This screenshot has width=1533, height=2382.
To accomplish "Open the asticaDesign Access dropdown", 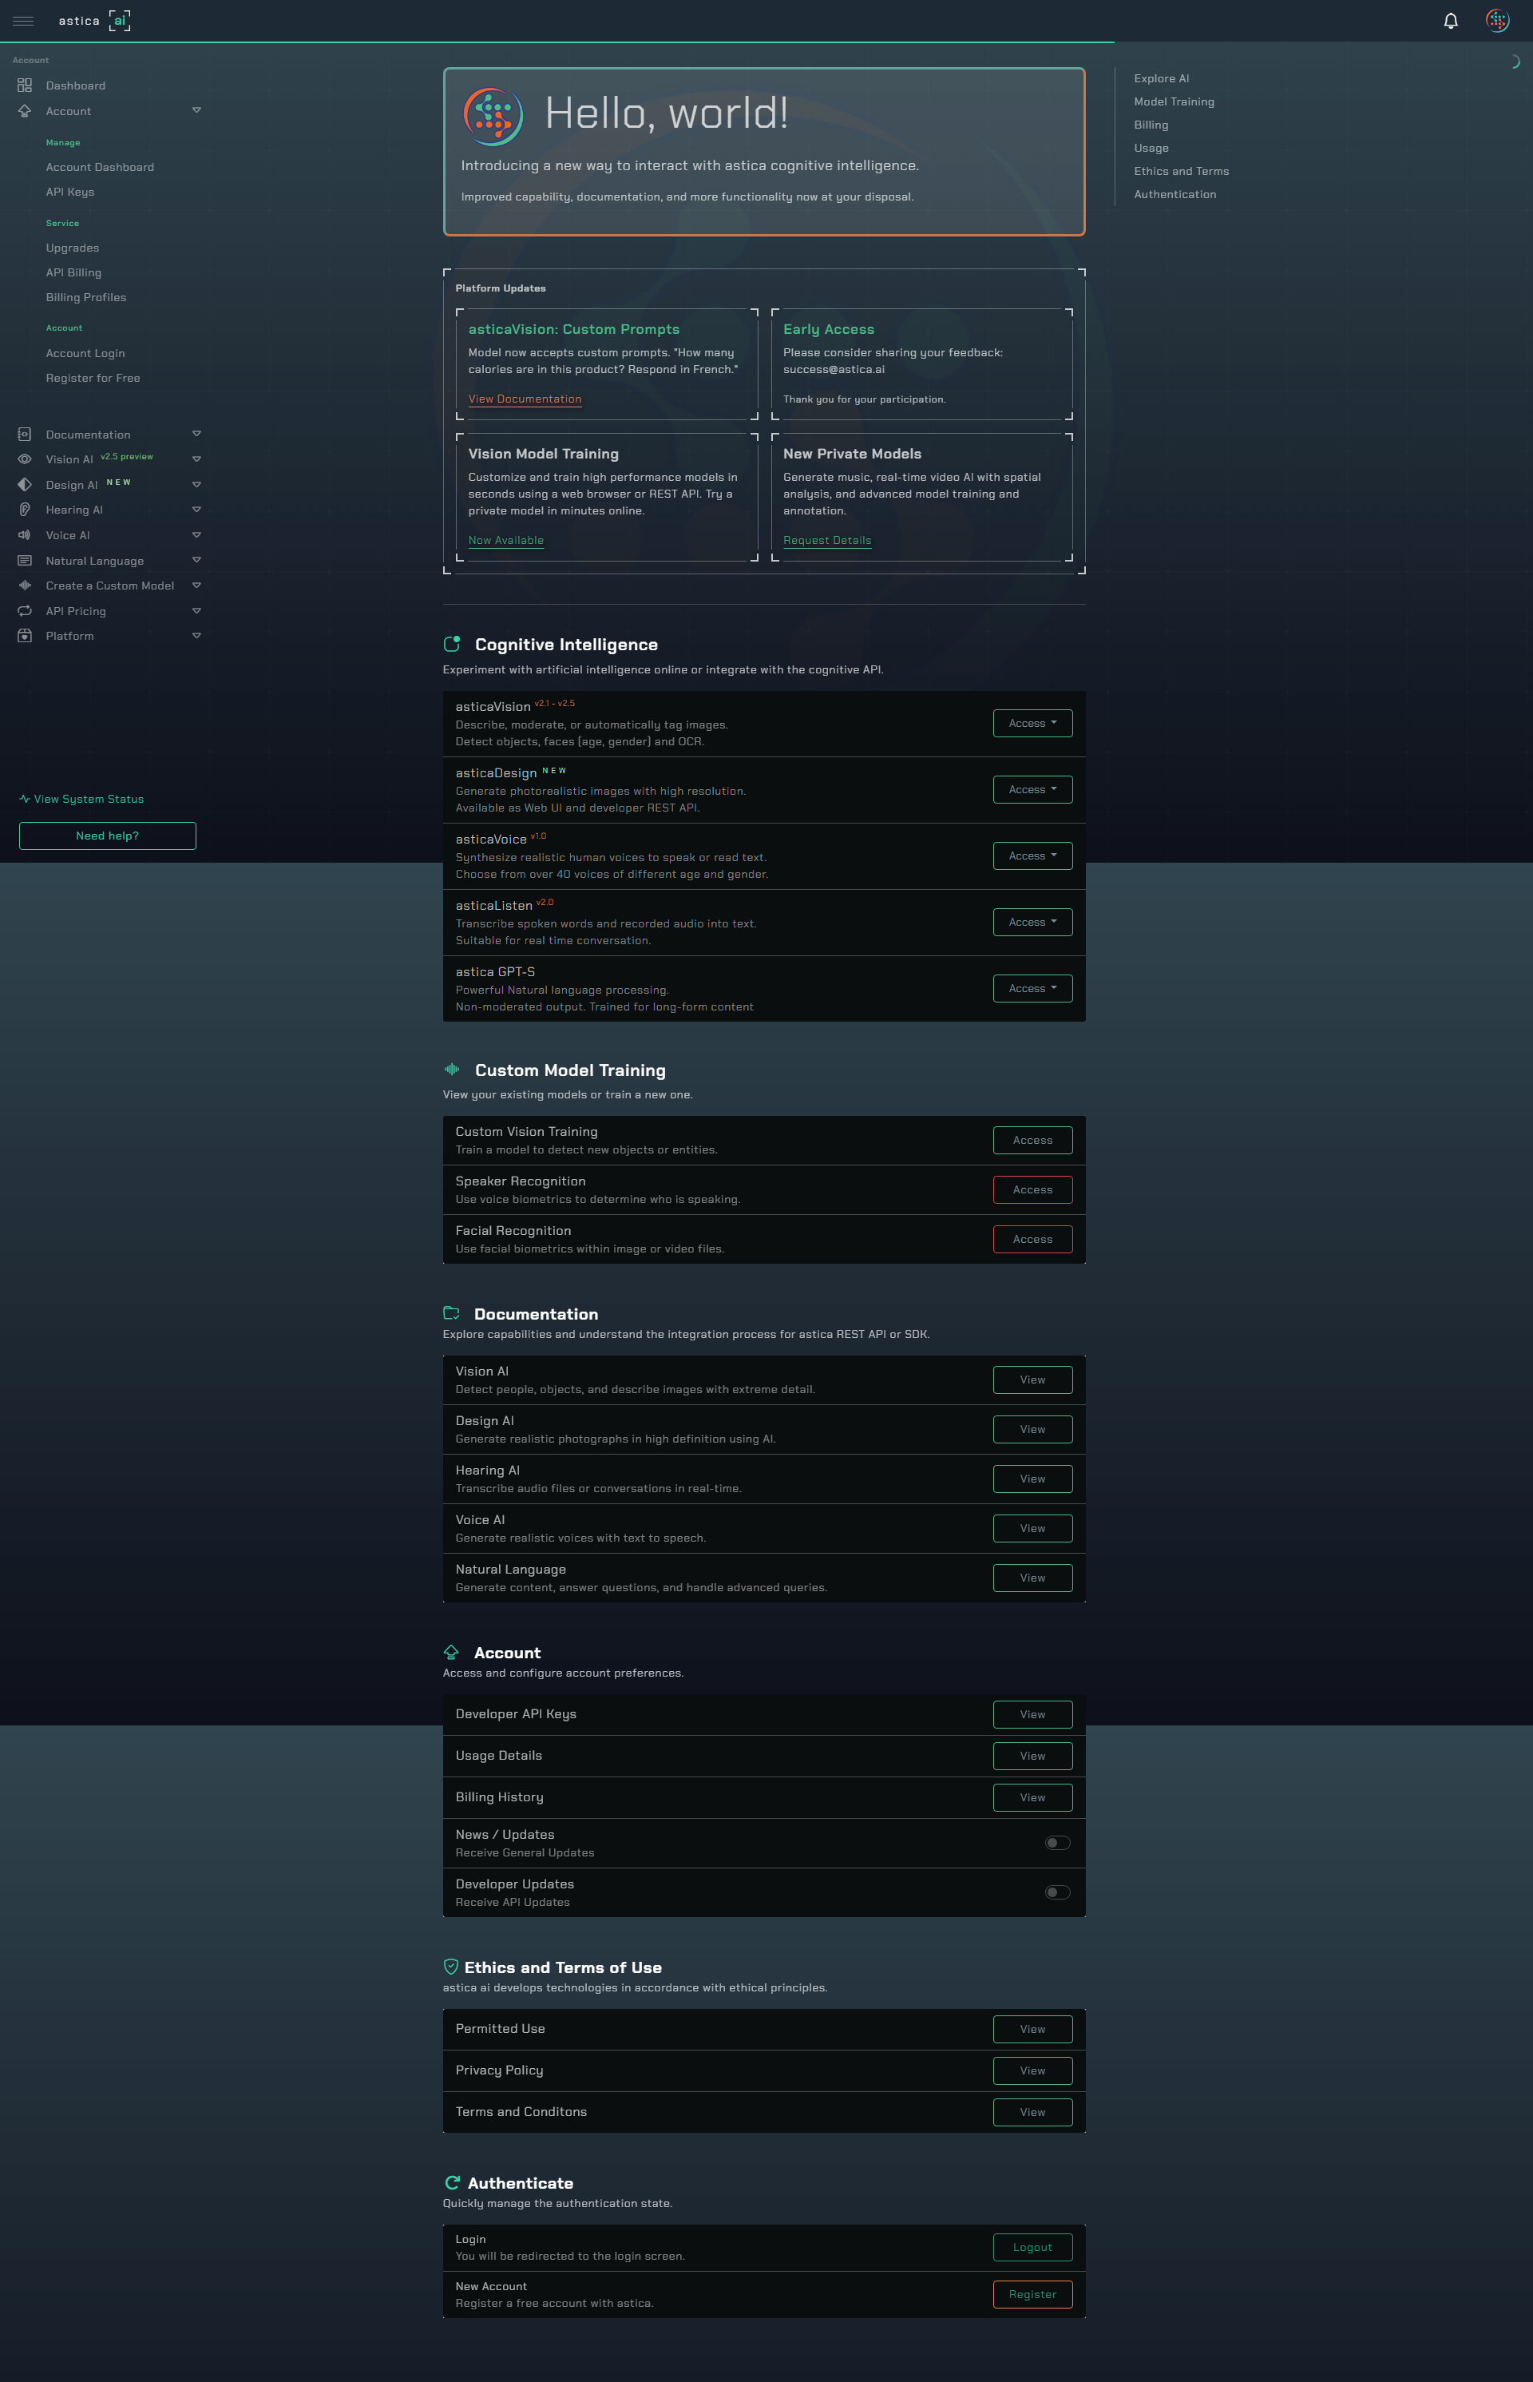I will click(x=1032, y=790).
